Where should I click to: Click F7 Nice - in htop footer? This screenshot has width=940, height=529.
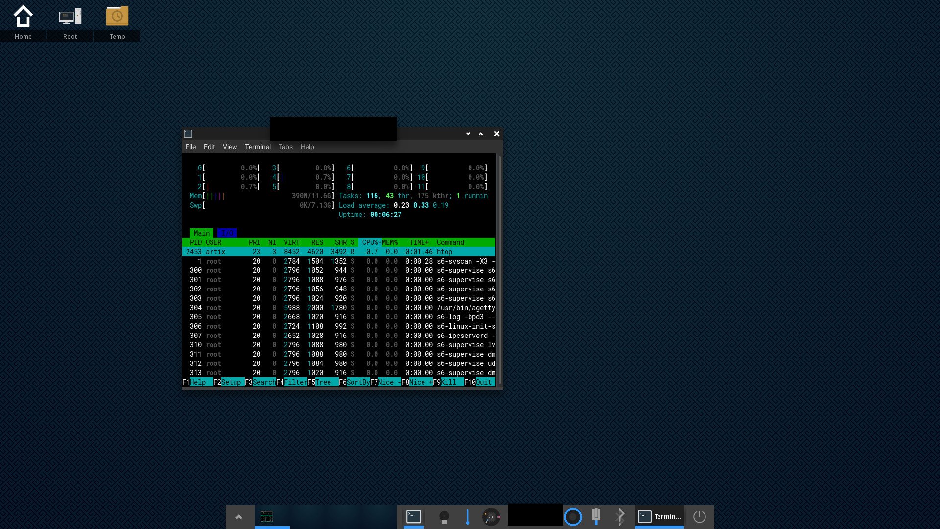click(x=385, y=383)
